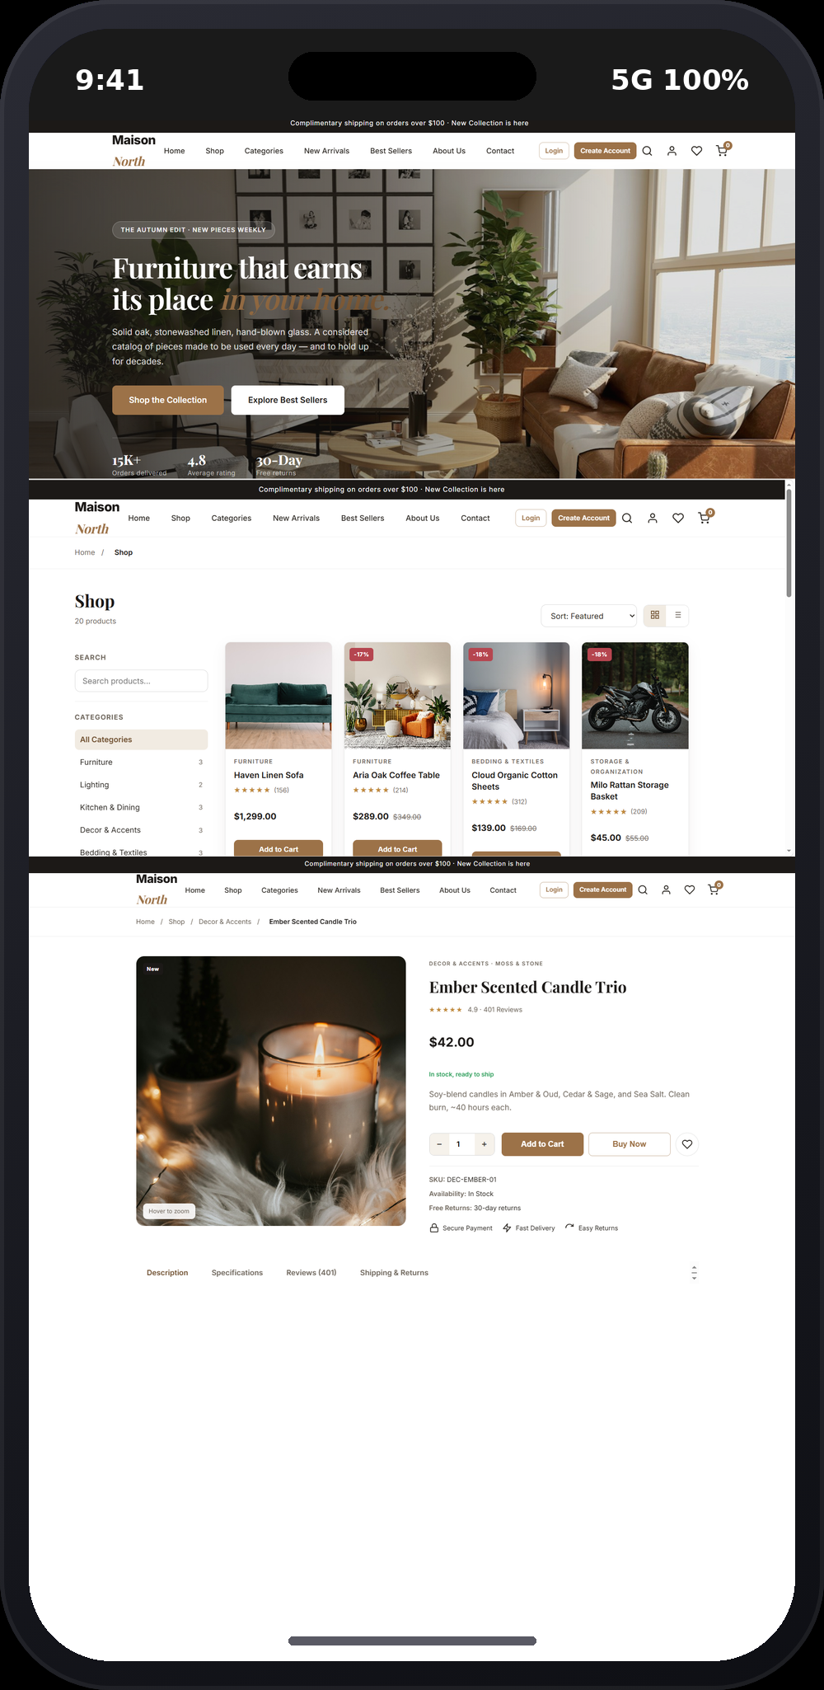Select All Categories filter
The height and width of the screenshot is (1690, 824).
click(141, 739)
